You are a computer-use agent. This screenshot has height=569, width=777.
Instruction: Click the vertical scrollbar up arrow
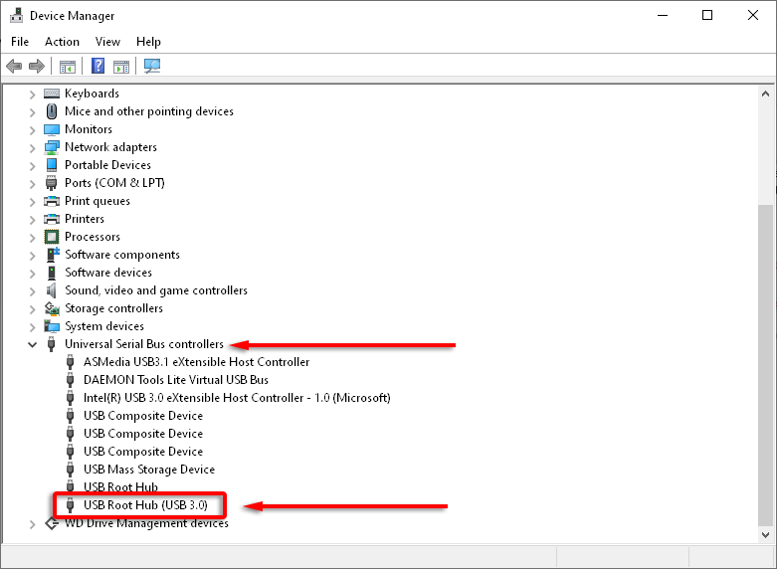coord(766,93)
